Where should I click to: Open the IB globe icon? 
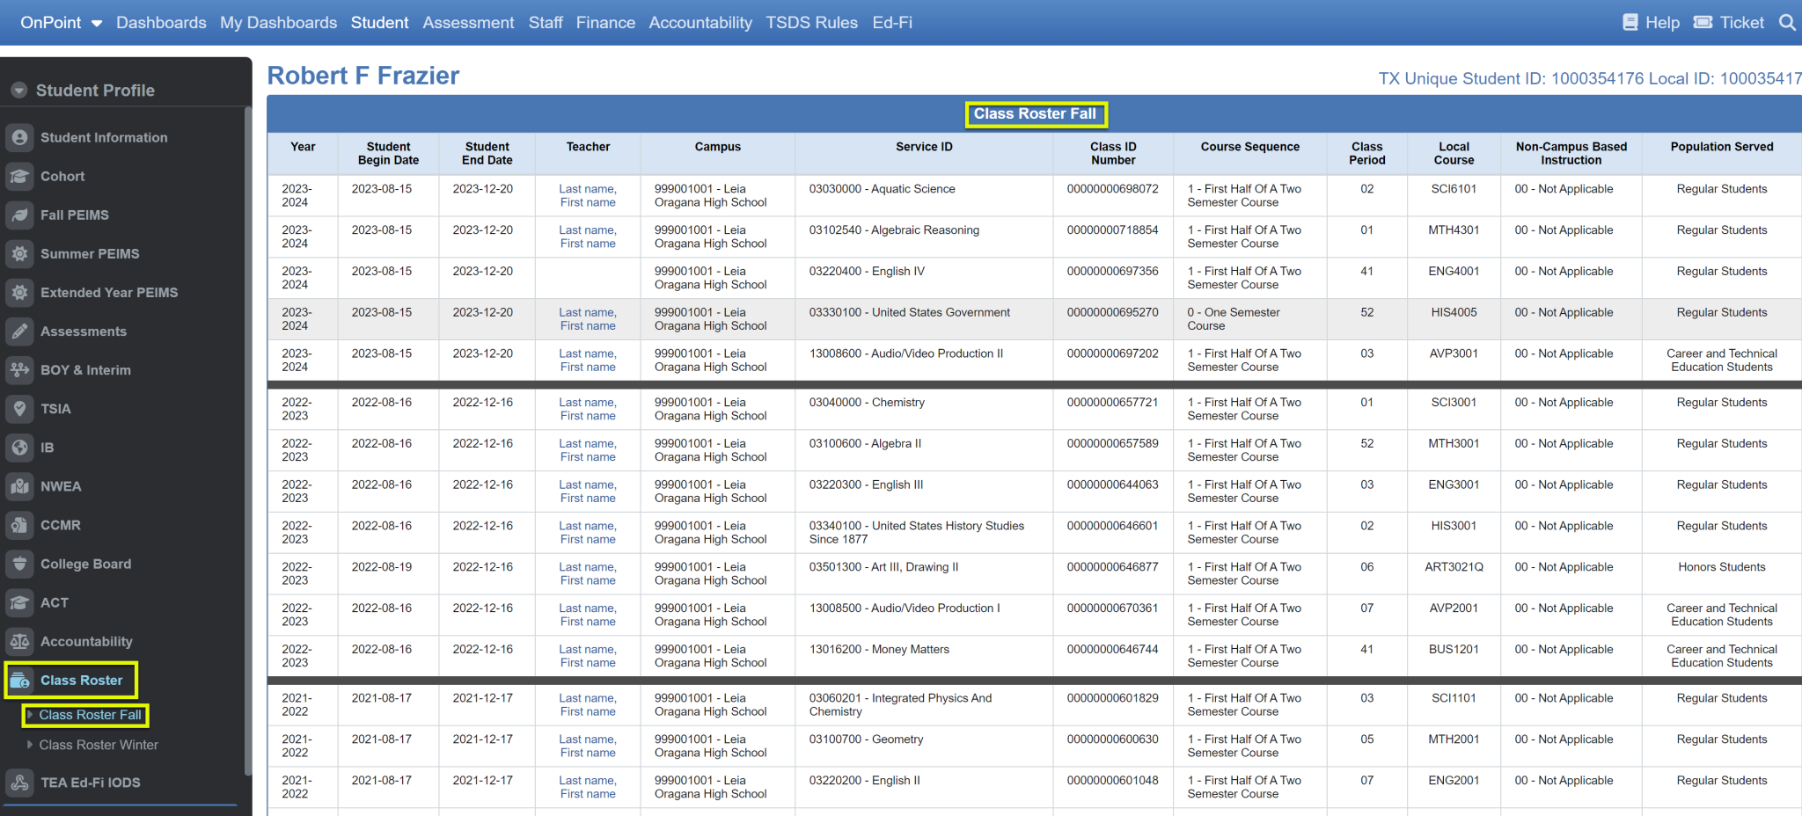19,447
